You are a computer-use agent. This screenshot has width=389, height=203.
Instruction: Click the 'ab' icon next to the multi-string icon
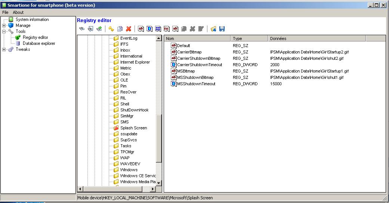pos(175,29)
